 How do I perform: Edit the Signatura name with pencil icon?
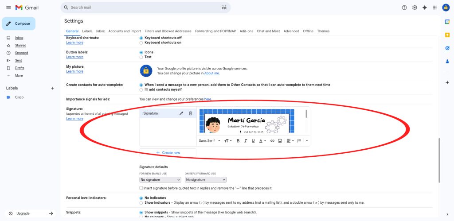click(x=181, y=113)
